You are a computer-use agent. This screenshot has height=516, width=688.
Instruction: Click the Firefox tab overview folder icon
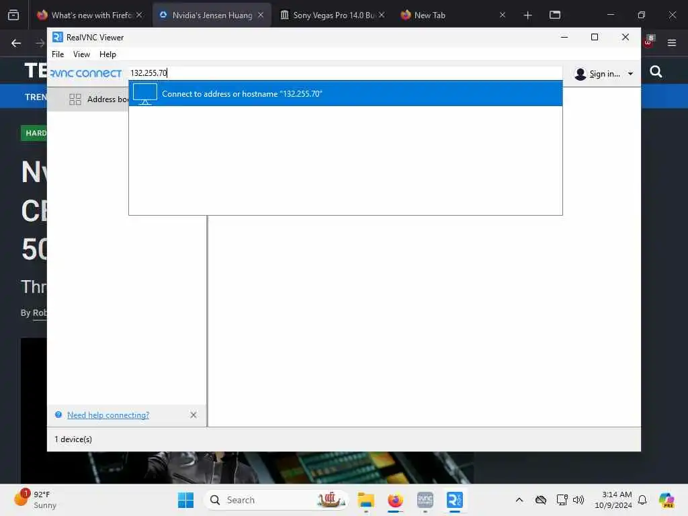pos(555,15)
